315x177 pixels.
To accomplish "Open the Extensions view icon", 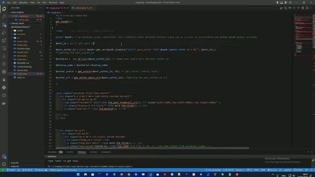I will point(4,40).
